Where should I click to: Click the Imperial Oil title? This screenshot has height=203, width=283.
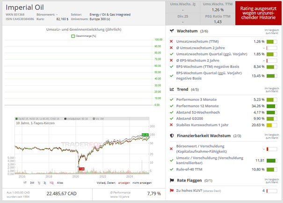coord(25,7)
